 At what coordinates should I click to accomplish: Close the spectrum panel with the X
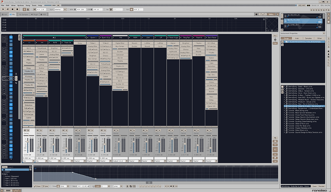(277, 14)
